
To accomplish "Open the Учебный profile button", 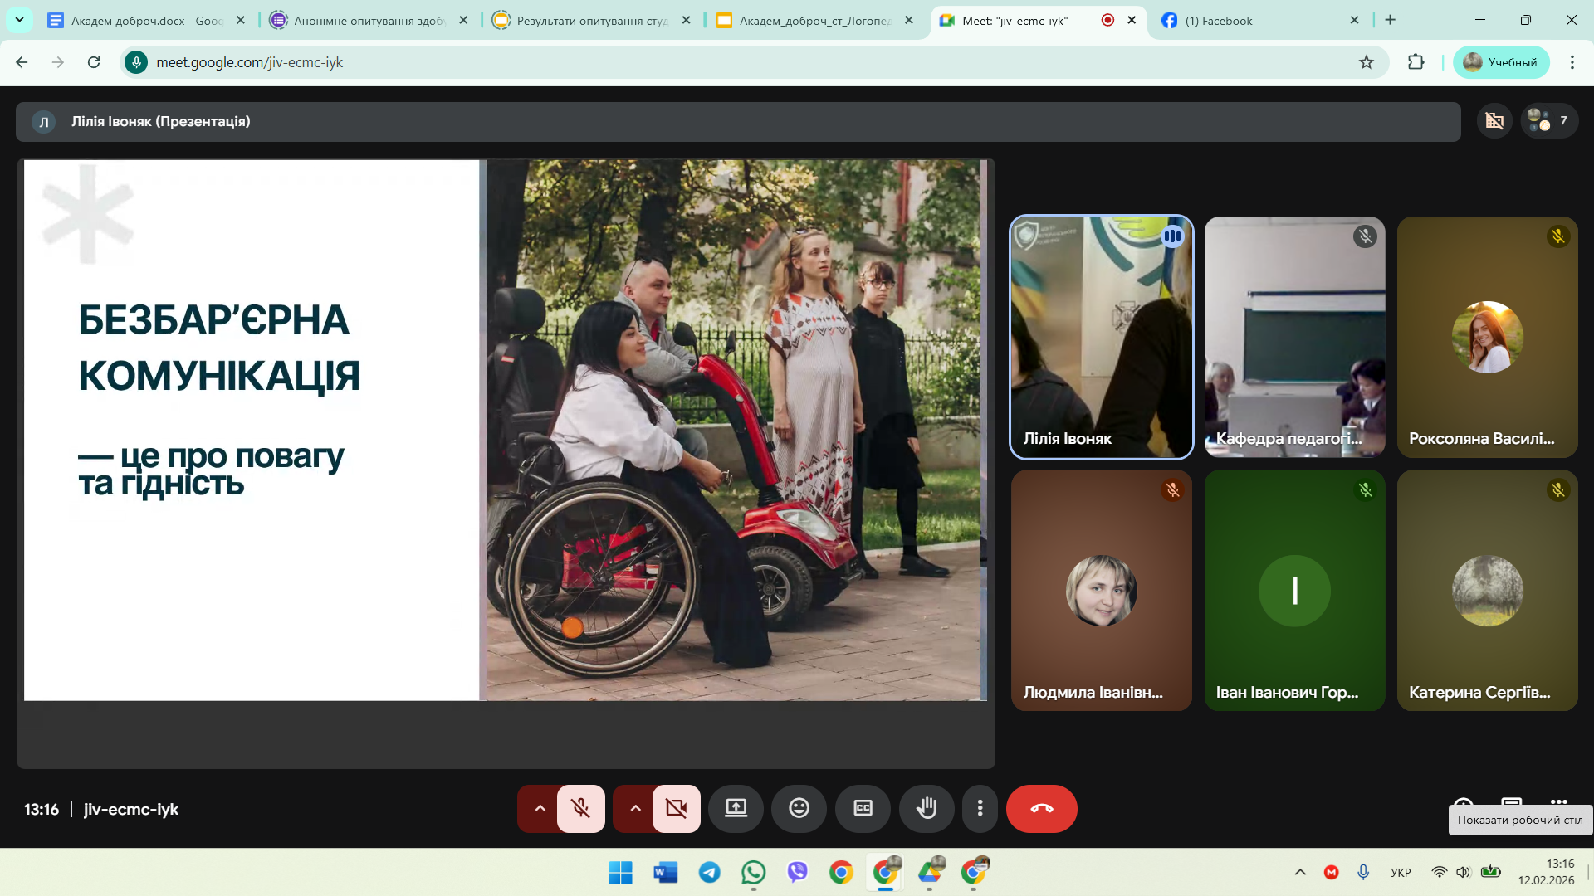I will [x=1501, y=62].
